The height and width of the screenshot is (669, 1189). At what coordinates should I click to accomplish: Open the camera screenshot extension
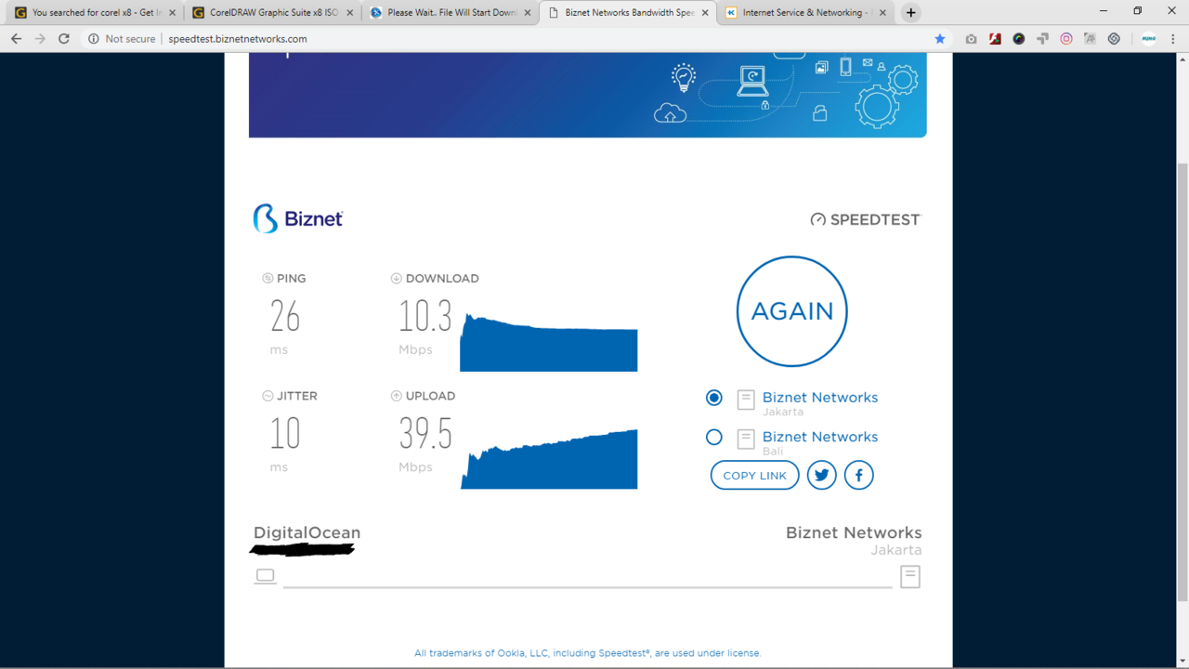[x=971, y=39]
